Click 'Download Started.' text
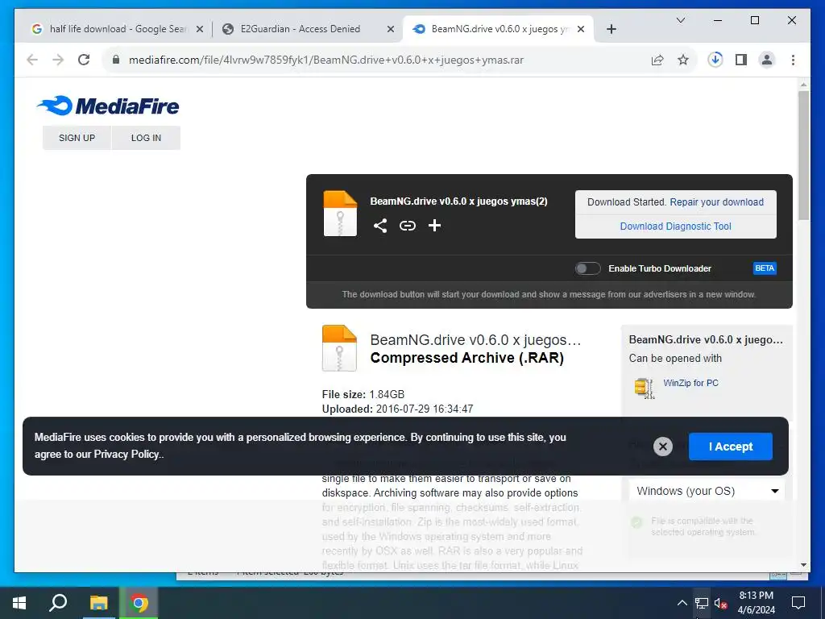The width and height of the screenshot is (825, 619). coord(627,202)
